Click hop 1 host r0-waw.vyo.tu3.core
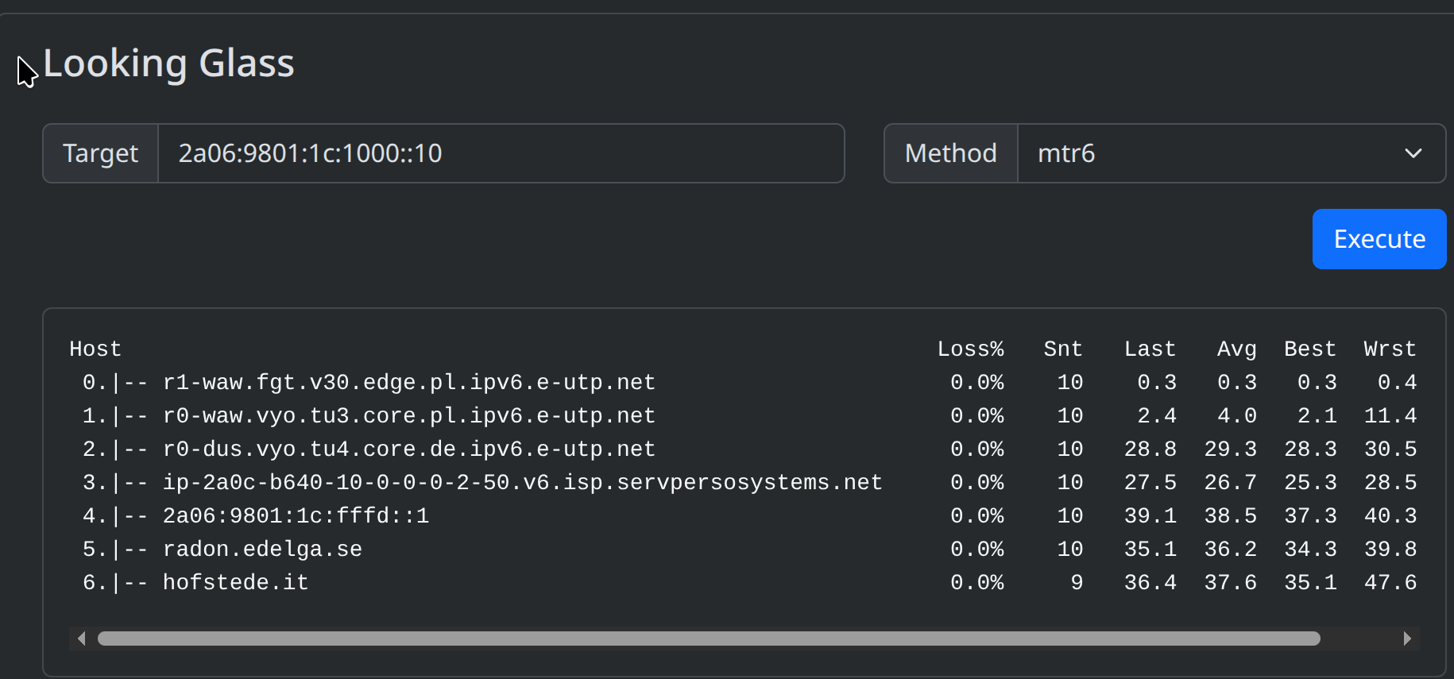This screenshot has width=1454, height=679. point(408,416)
